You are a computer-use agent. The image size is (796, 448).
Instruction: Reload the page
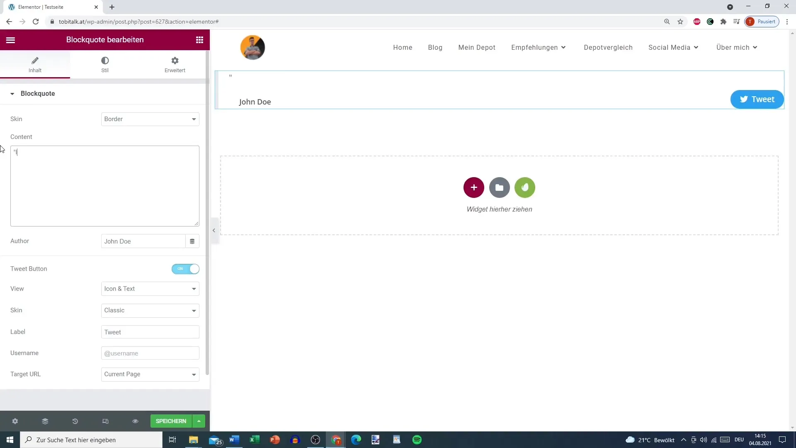[x=36, y=22]
